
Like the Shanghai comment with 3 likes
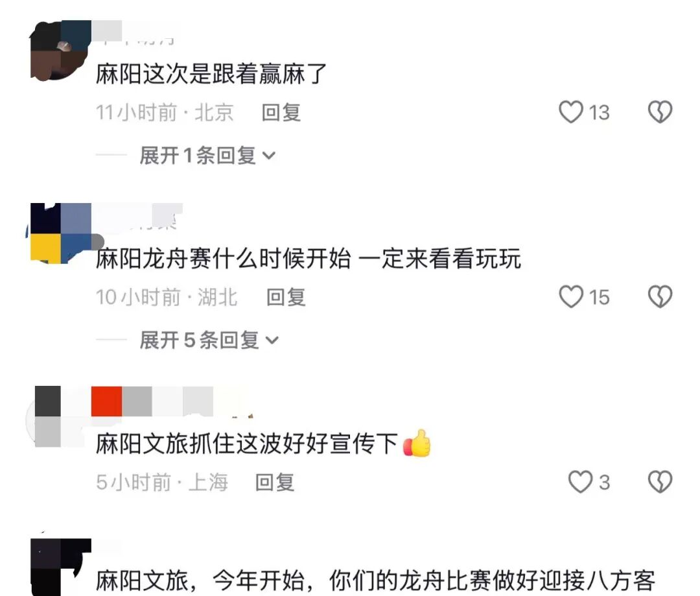click(580, 482)
